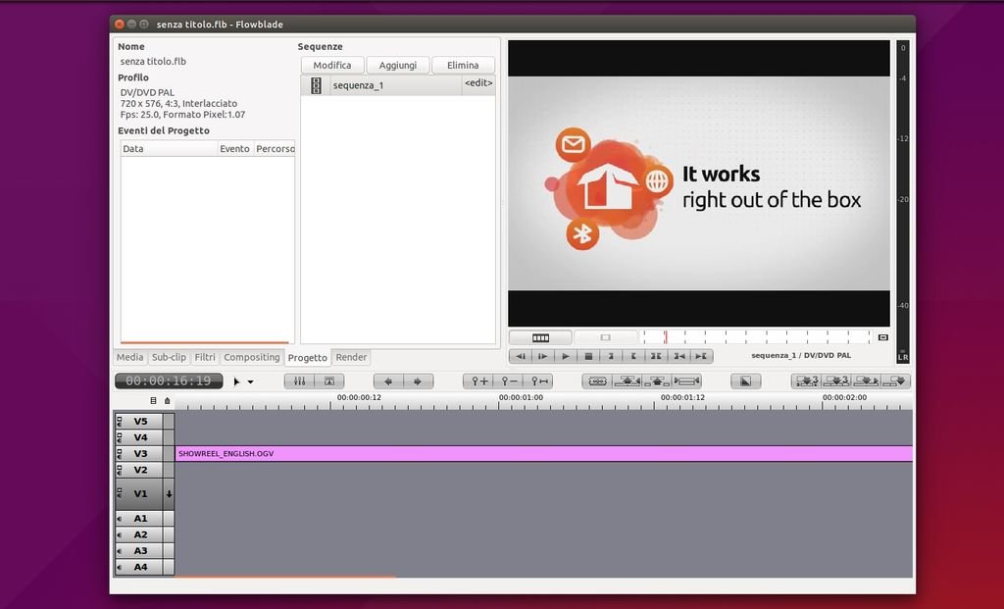The width and height of the screenshot is (1004, 609).
Task: Toggle the V5 track mute icon
Action: click(x=120, y=422)
